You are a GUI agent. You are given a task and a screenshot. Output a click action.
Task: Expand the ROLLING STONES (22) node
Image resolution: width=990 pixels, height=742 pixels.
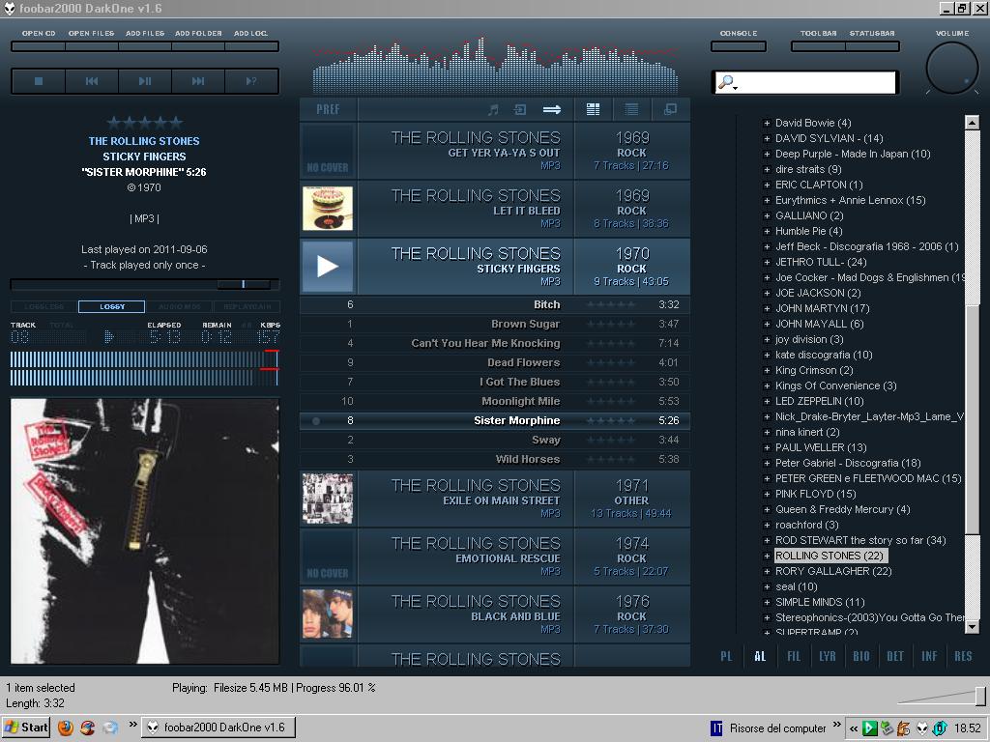click(767, 556)
